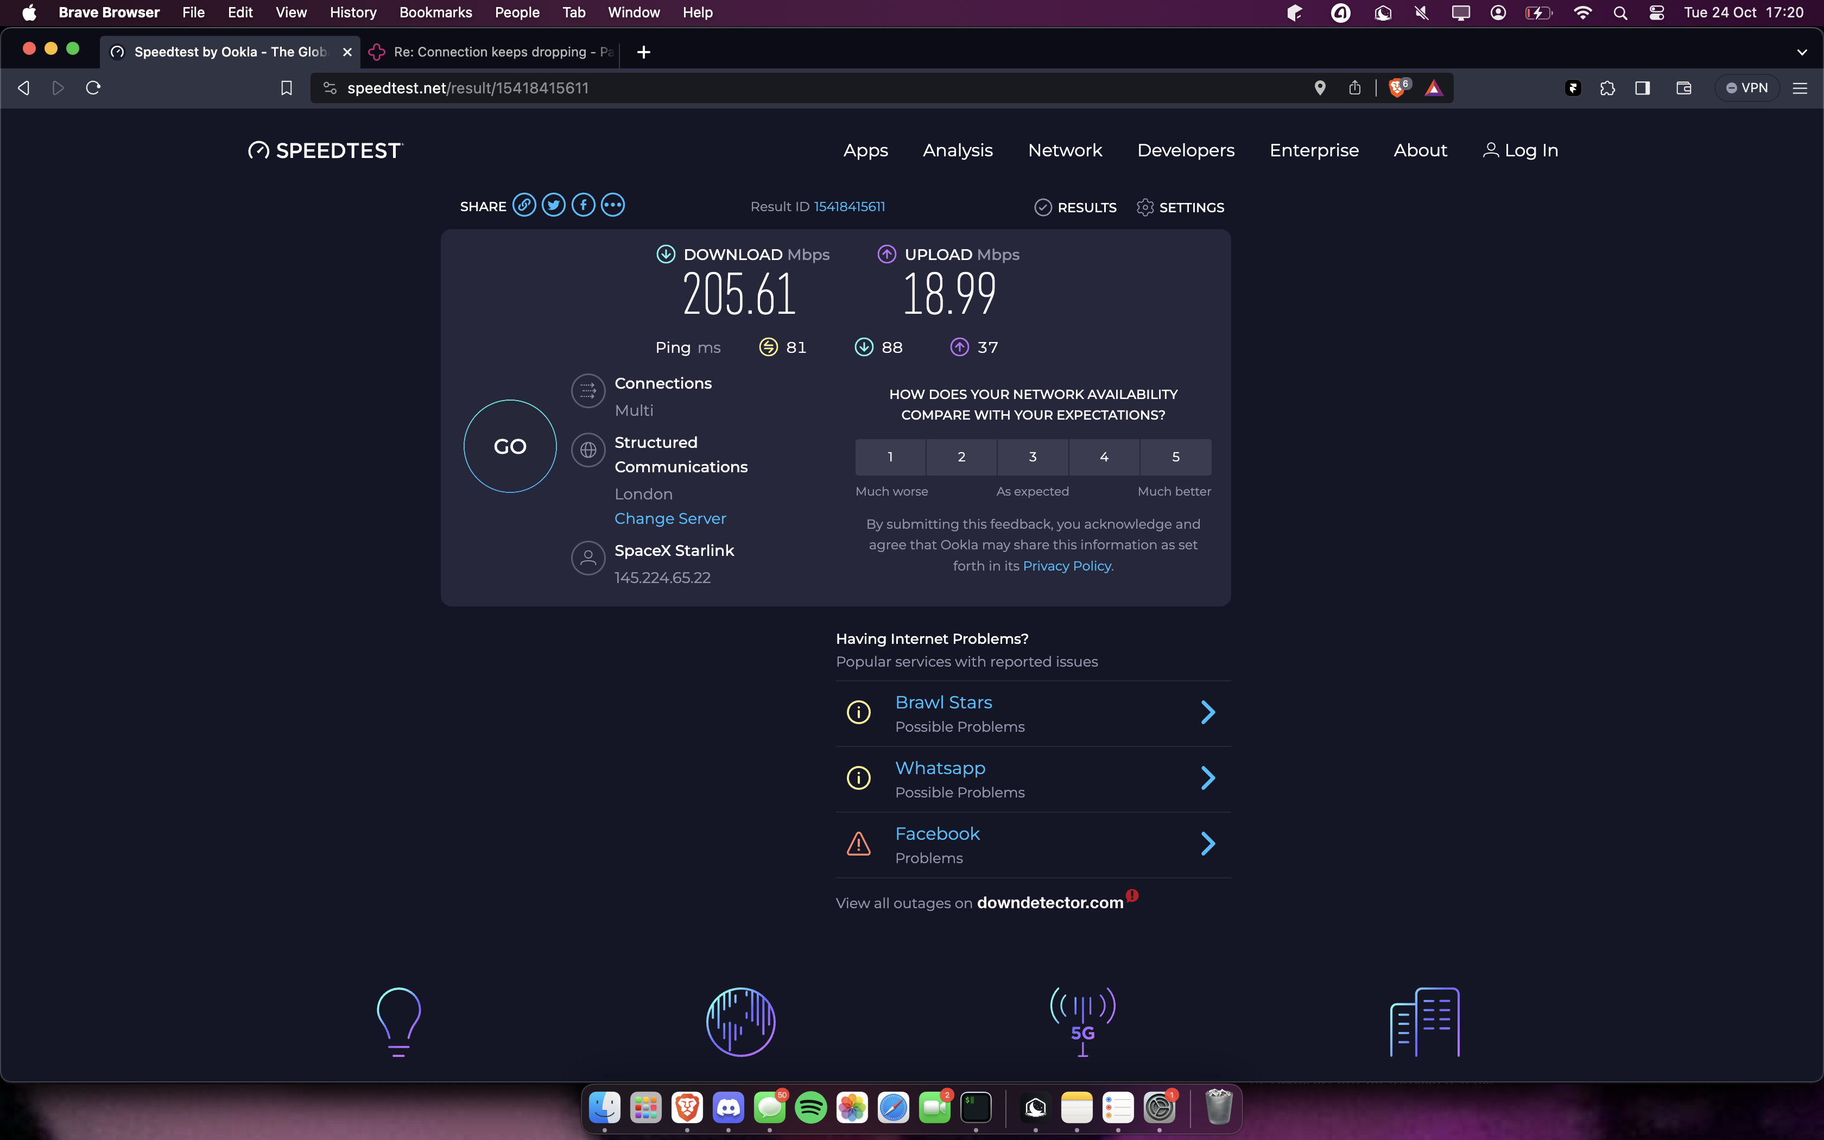
Task: Expand the Facebook problems chevron
Action: coord(1207,844)
